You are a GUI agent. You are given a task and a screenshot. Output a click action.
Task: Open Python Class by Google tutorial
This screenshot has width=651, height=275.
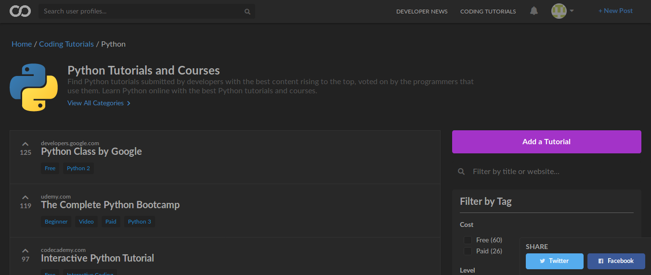pos(91,151)
